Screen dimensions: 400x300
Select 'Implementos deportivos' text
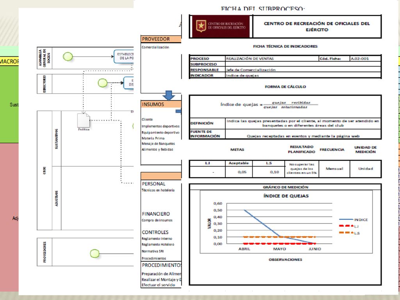(x=161, y=126)
